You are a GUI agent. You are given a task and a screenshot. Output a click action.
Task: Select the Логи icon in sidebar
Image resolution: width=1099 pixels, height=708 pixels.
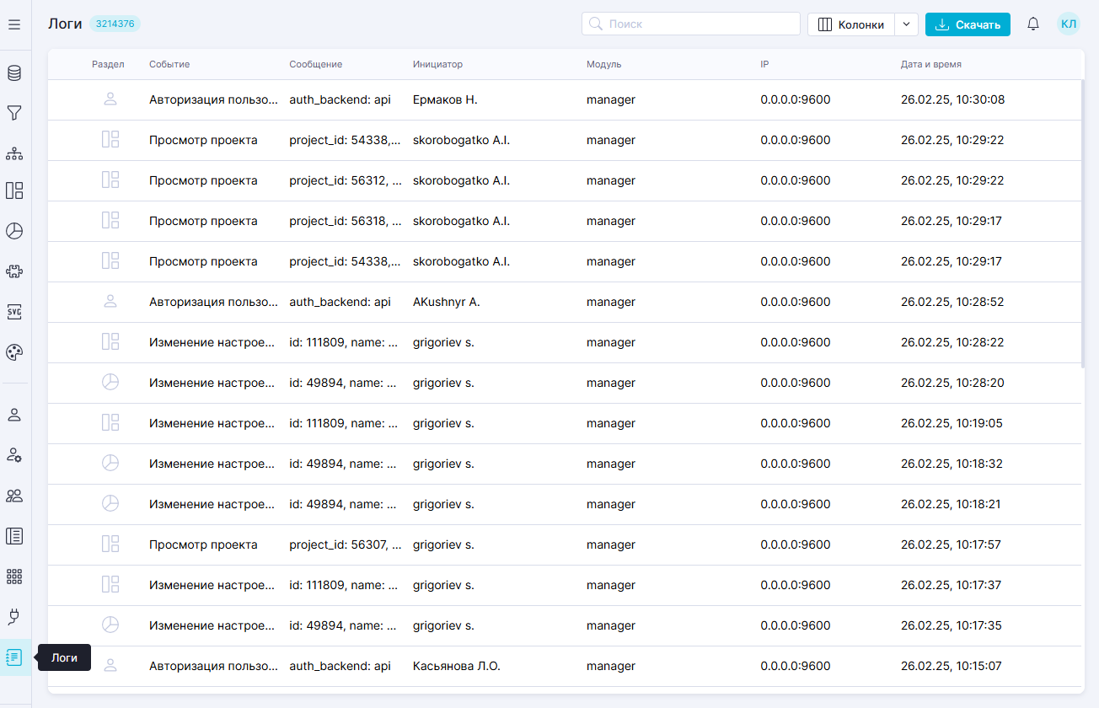14,657
